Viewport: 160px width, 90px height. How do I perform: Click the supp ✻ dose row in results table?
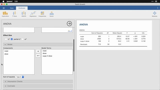click(113, 41)
